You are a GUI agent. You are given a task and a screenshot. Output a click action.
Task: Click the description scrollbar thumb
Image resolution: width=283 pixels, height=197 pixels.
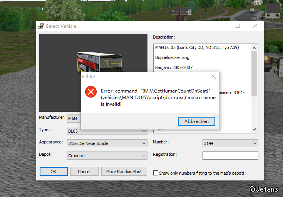point(254,74)
